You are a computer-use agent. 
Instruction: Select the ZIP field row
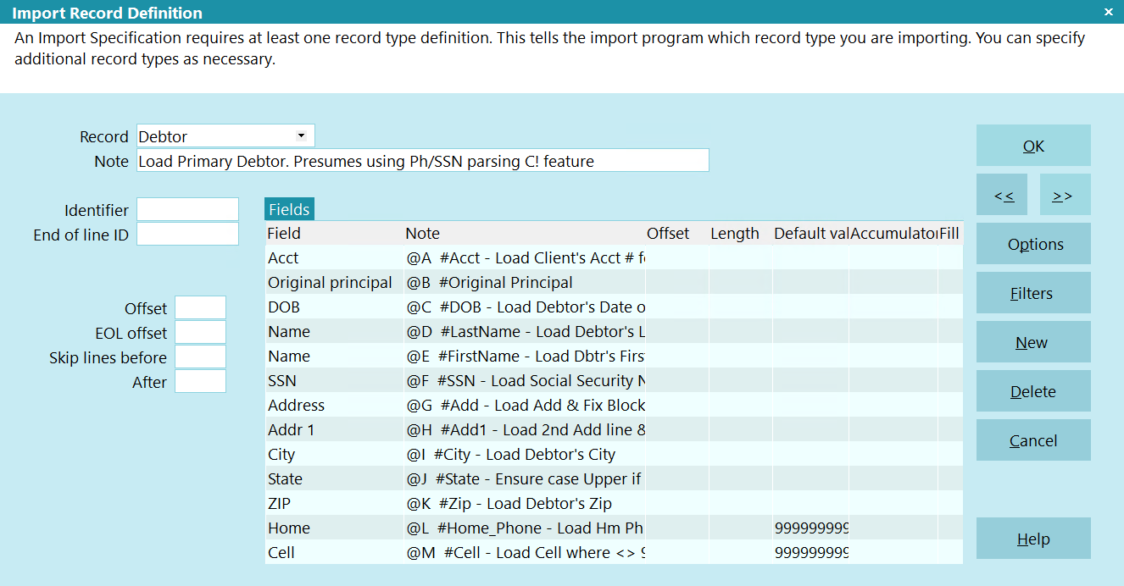(614, 503)
